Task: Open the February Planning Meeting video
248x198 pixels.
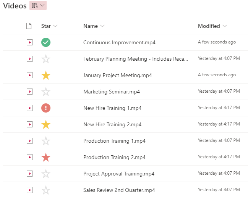Action: tap(136, 59)
